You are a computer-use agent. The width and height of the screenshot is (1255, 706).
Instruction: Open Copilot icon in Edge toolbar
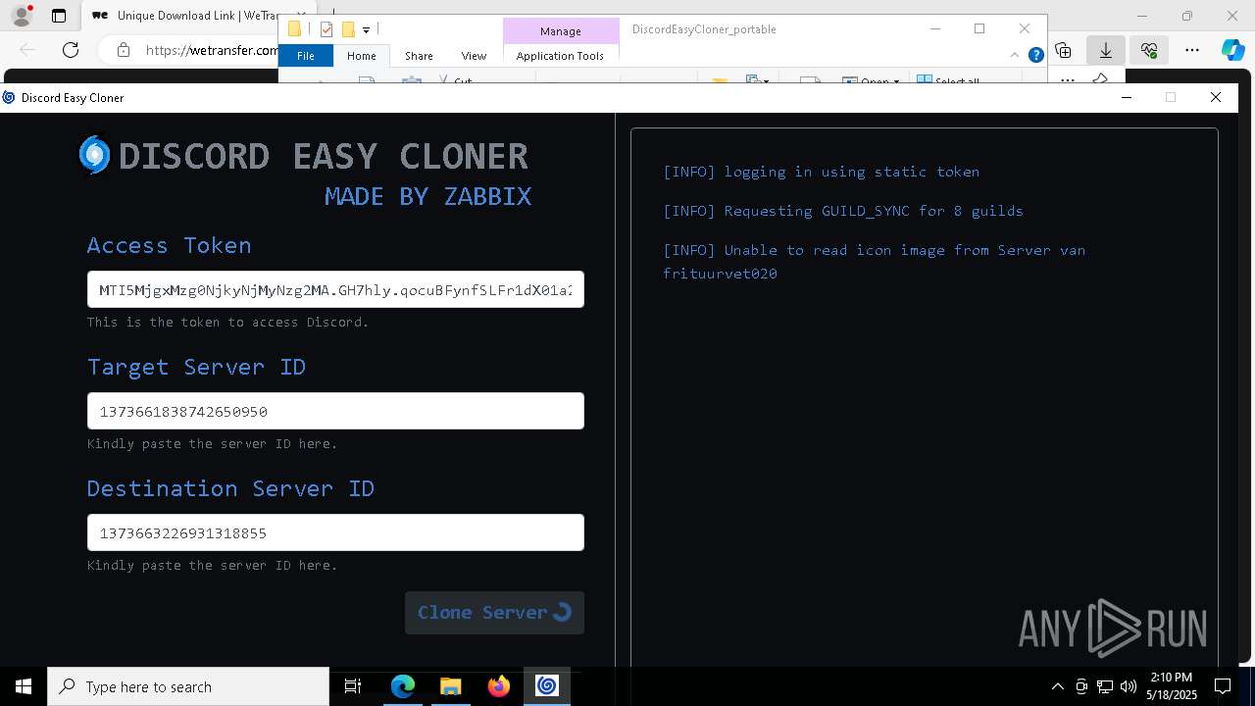tap(1232, 50)
